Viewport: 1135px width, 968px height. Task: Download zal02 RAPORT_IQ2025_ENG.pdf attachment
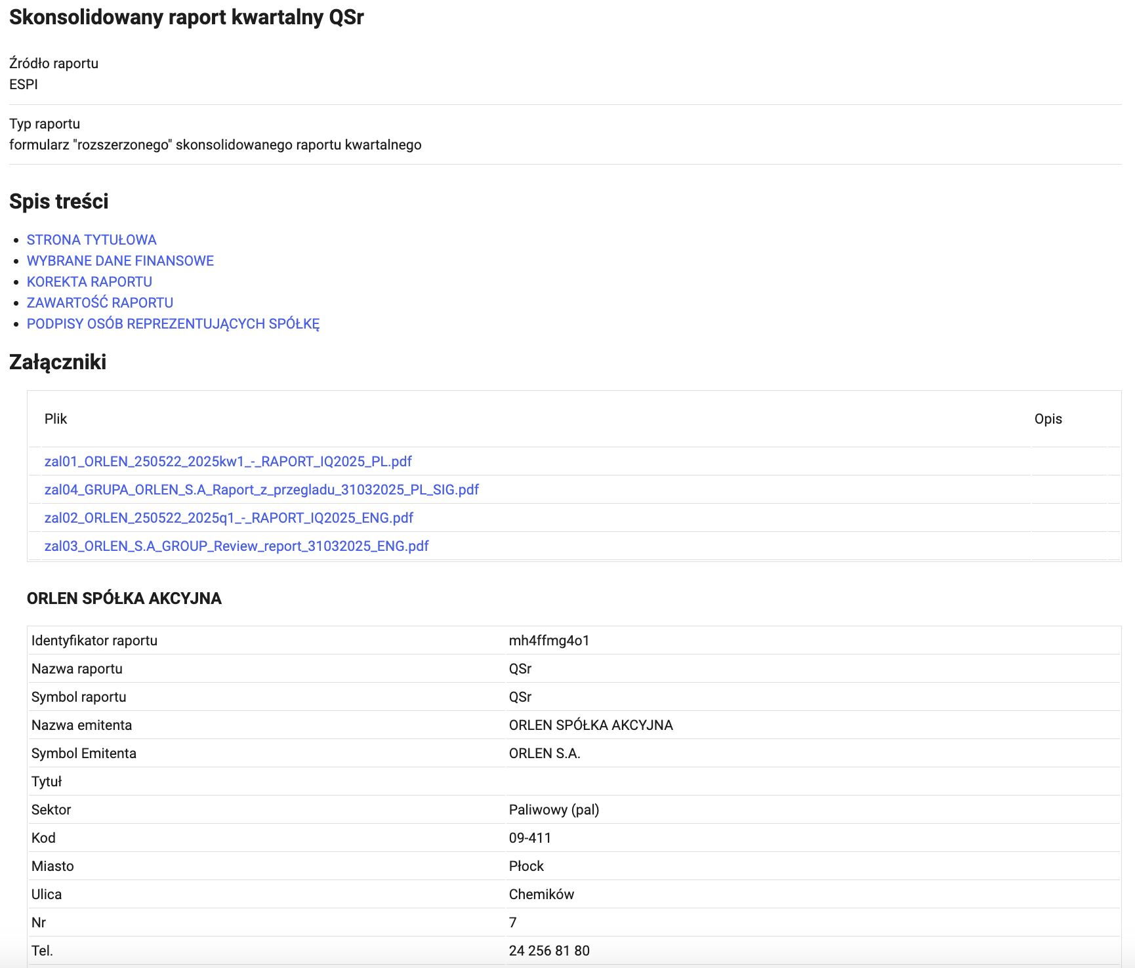point(228,518)
